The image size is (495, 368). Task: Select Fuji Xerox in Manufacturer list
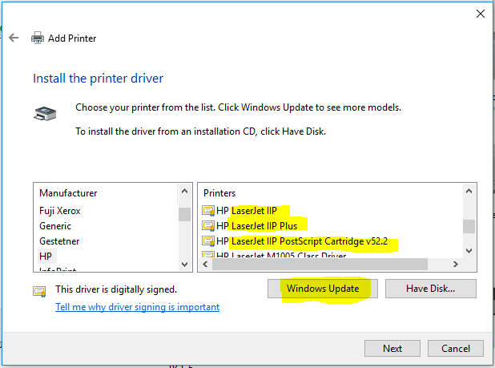[60, 211]
